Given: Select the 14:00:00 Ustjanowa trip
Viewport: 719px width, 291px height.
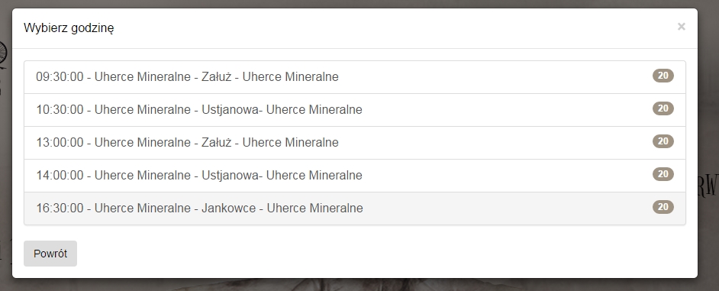Looking at the screenshot, I should [x=354, y=176].
